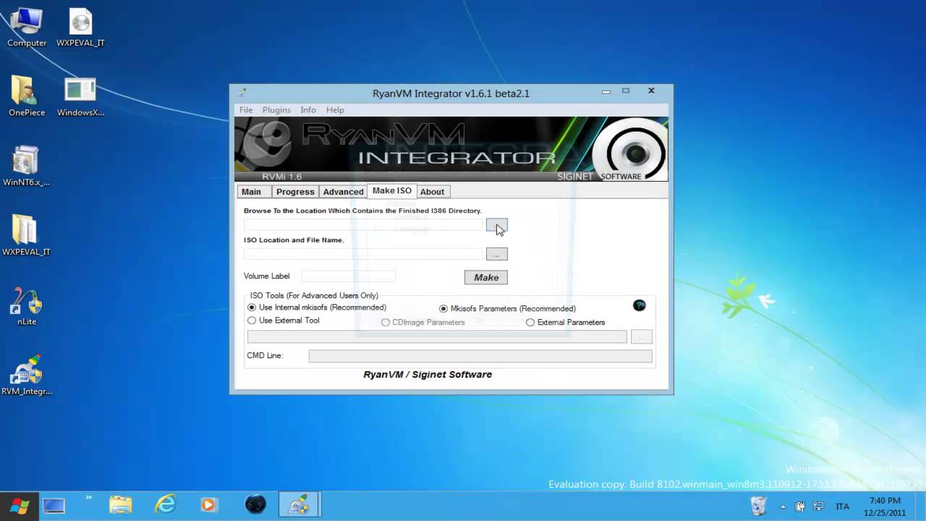This screenshot has width=926, height=521.
Task: Open the Recycle Bin in taskbar tray
Action: coord(758,504)
